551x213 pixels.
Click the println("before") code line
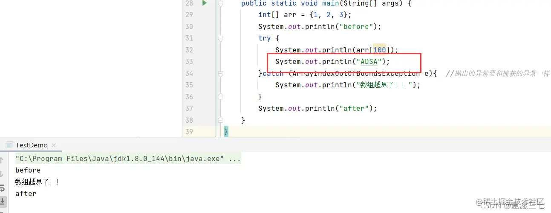click(x=320, y=26)
